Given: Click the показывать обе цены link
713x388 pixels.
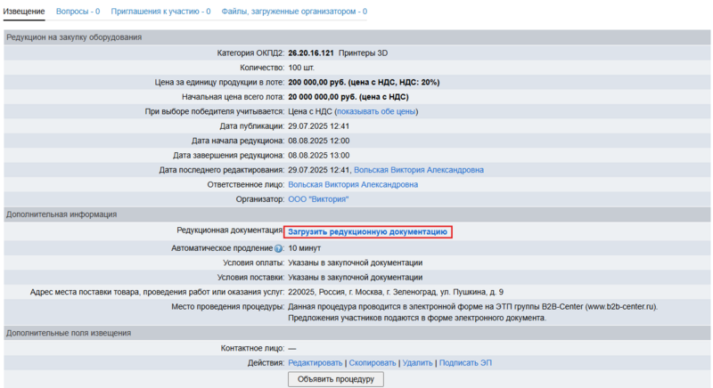Looking at the screenshot, I should click(376, 111).
